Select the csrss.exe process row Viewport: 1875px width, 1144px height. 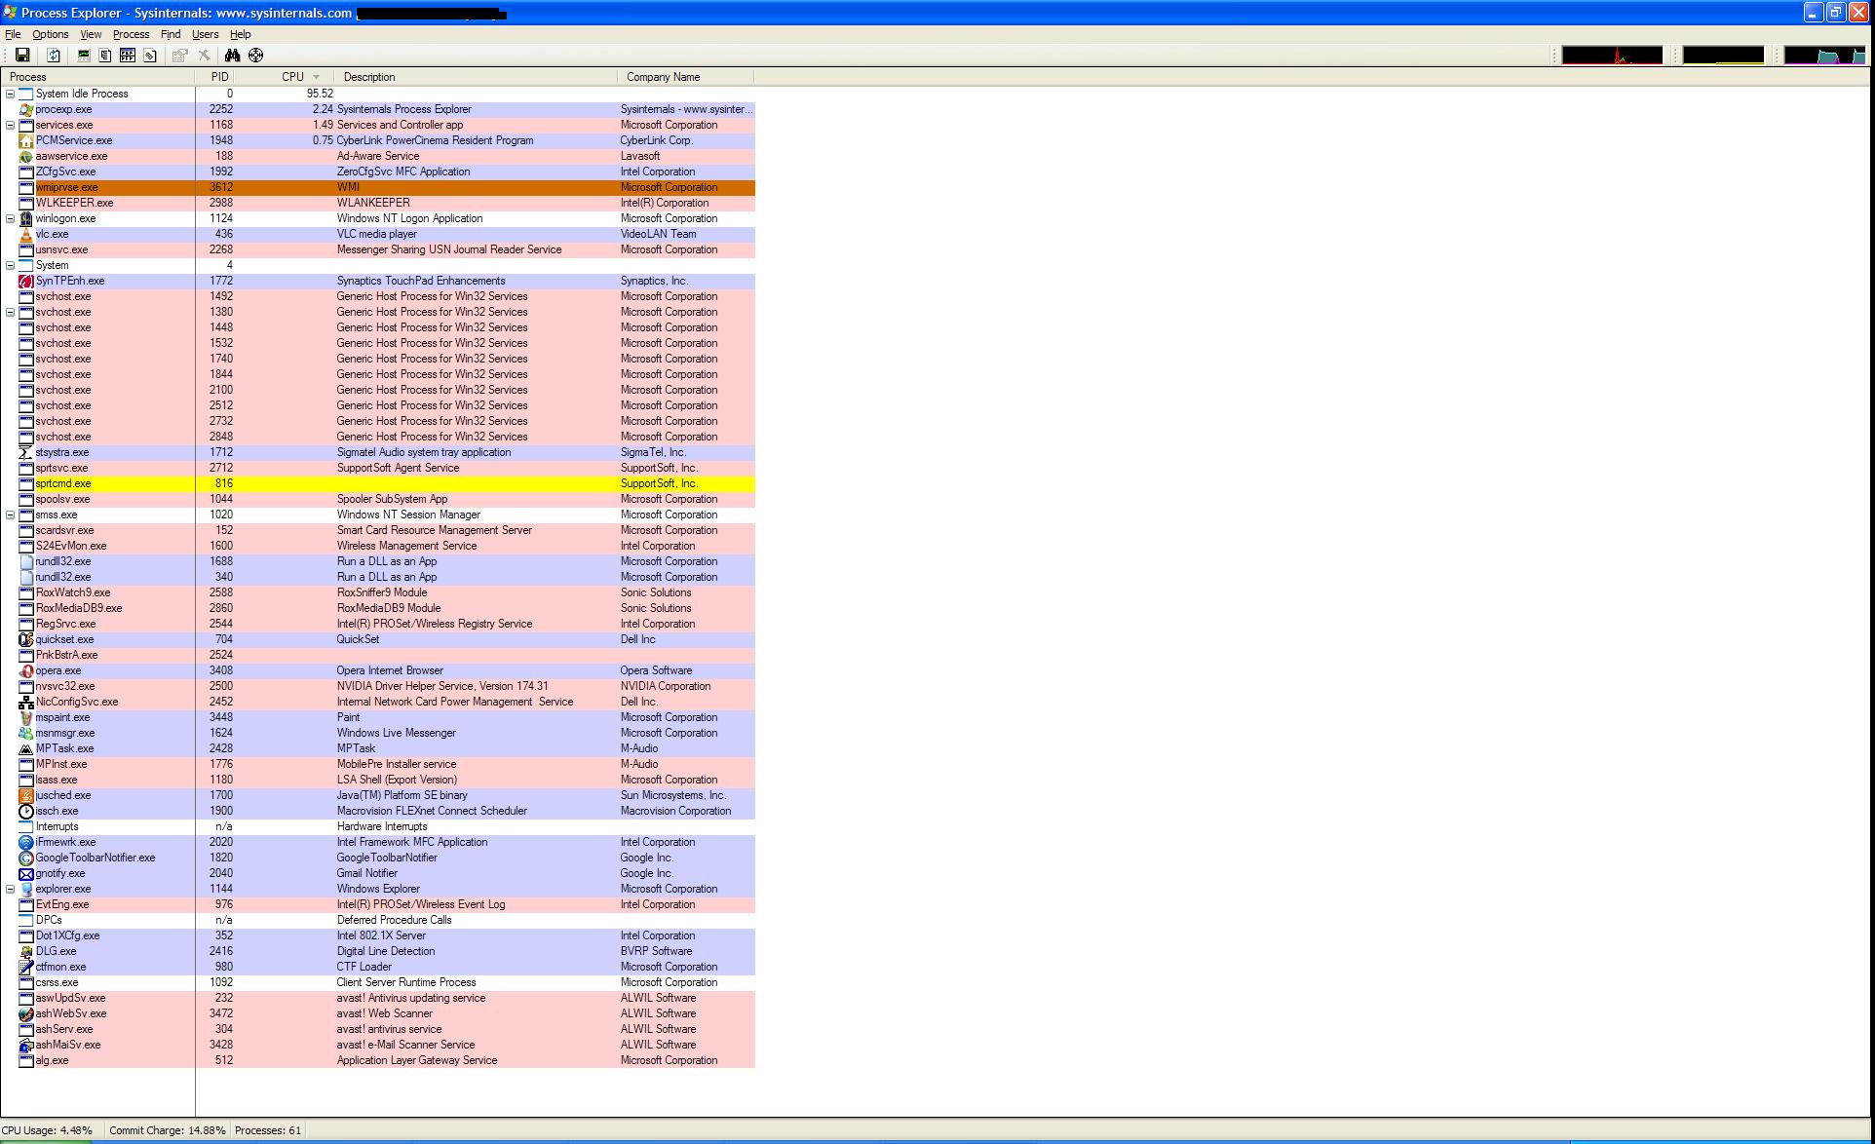tap(378, 982)
